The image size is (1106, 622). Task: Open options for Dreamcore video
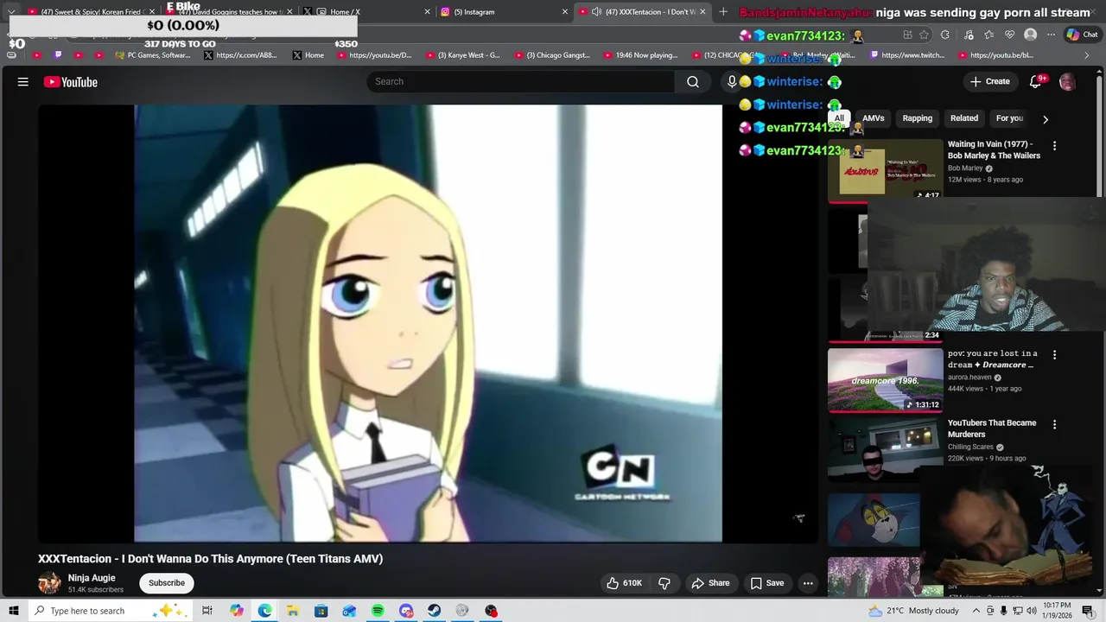1054,354
